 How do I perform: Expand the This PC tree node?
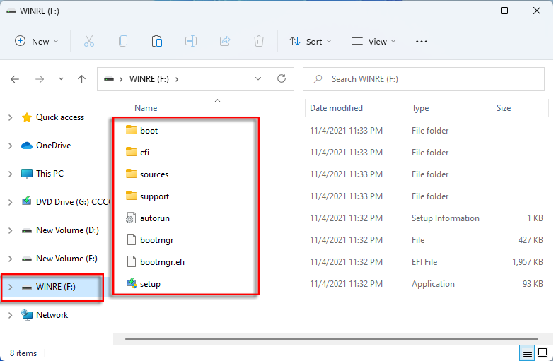(x=10, y=174)
